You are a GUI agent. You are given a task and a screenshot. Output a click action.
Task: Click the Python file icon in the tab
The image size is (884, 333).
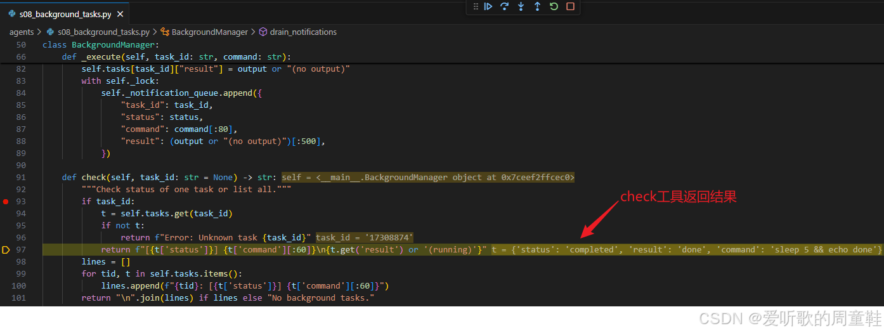(x=11, y=13)
